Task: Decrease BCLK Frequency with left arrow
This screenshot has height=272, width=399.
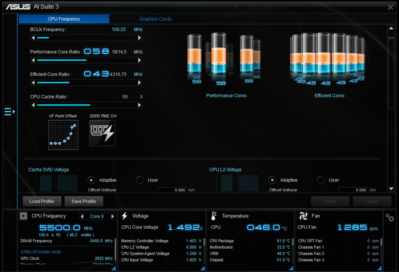Action: pos(33,38)
